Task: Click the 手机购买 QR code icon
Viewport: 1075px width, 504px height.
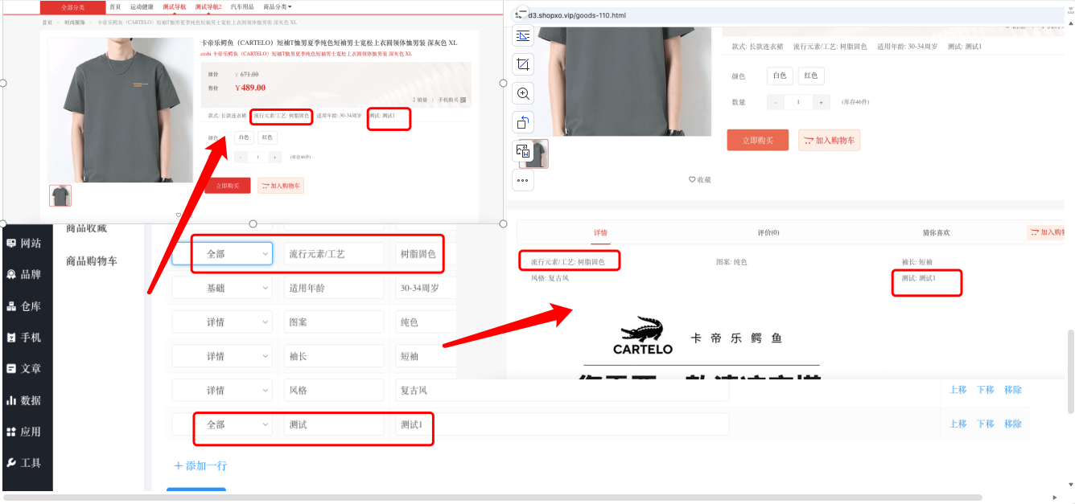Action: (x=463, y=100)
